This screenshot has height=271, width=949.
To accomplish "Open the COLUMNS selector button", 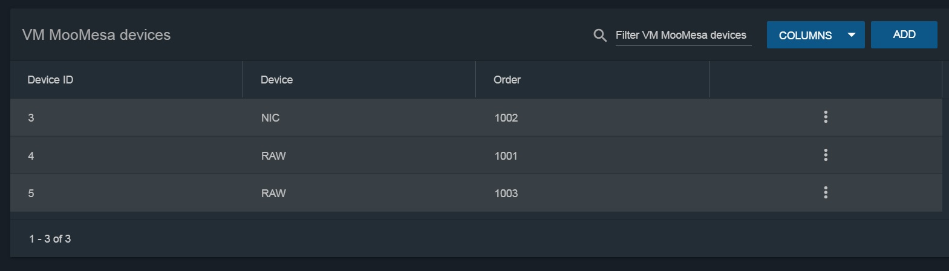I will (x=815, y=35).
